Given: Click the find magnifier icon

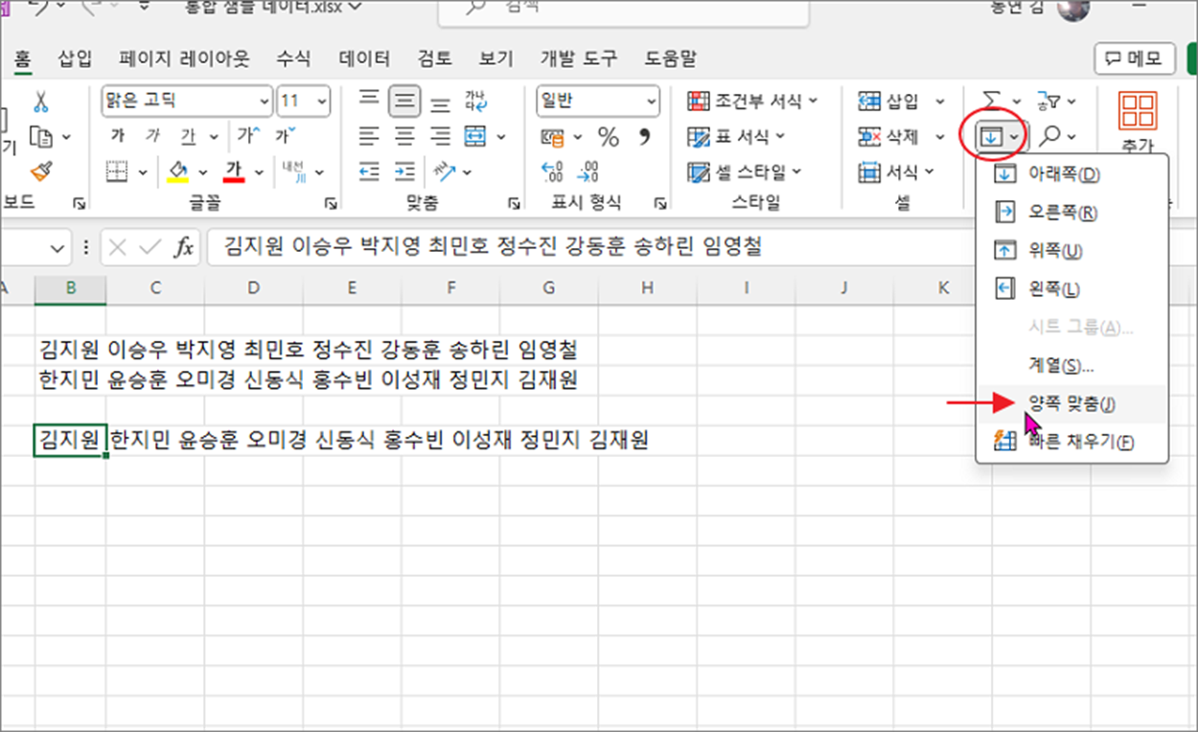Looking at the screenshot, I should coord(1049,137).
